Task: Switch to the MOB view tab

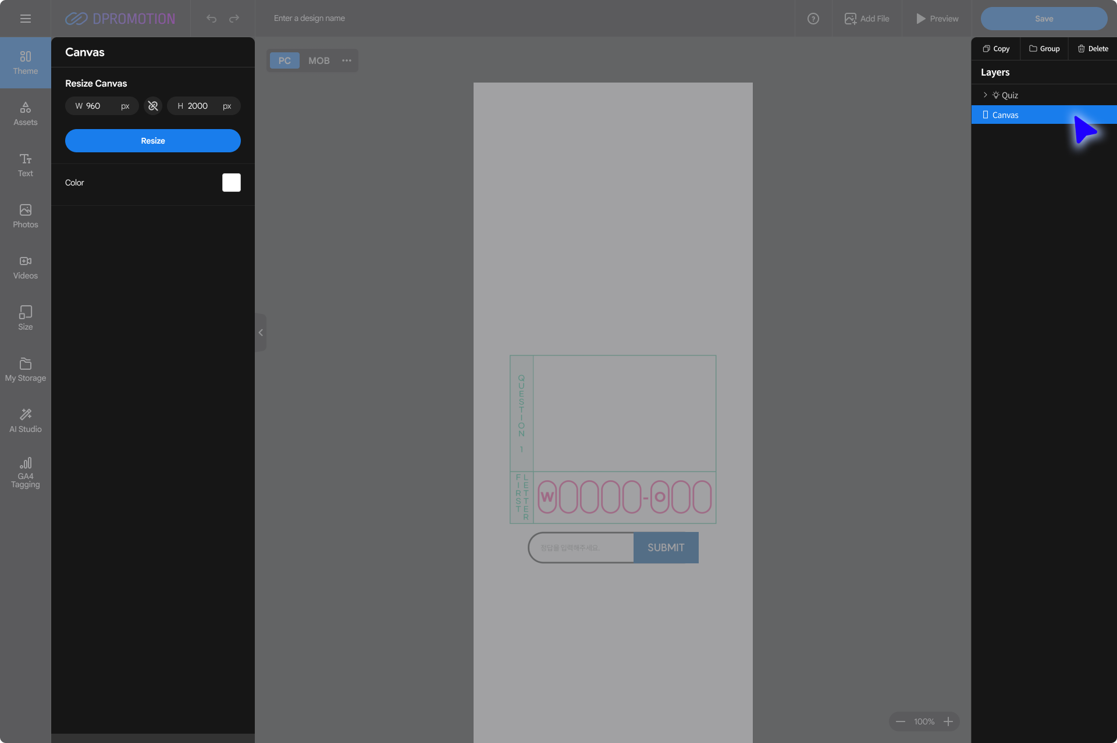Action: (319, 60)
